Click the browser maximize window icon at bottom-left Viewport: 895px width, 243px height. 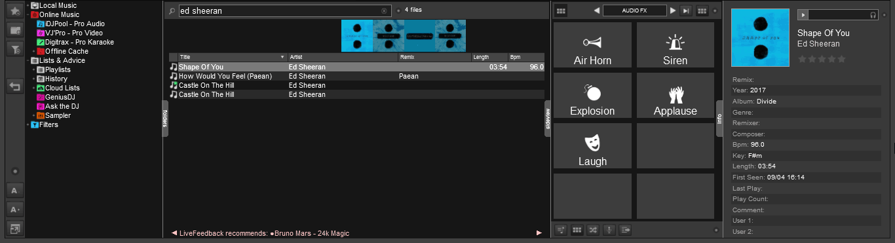click(15, 229)
